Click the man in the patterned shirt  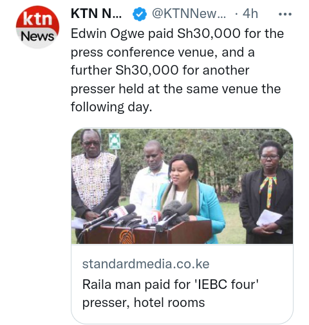(x=96, y=178)
